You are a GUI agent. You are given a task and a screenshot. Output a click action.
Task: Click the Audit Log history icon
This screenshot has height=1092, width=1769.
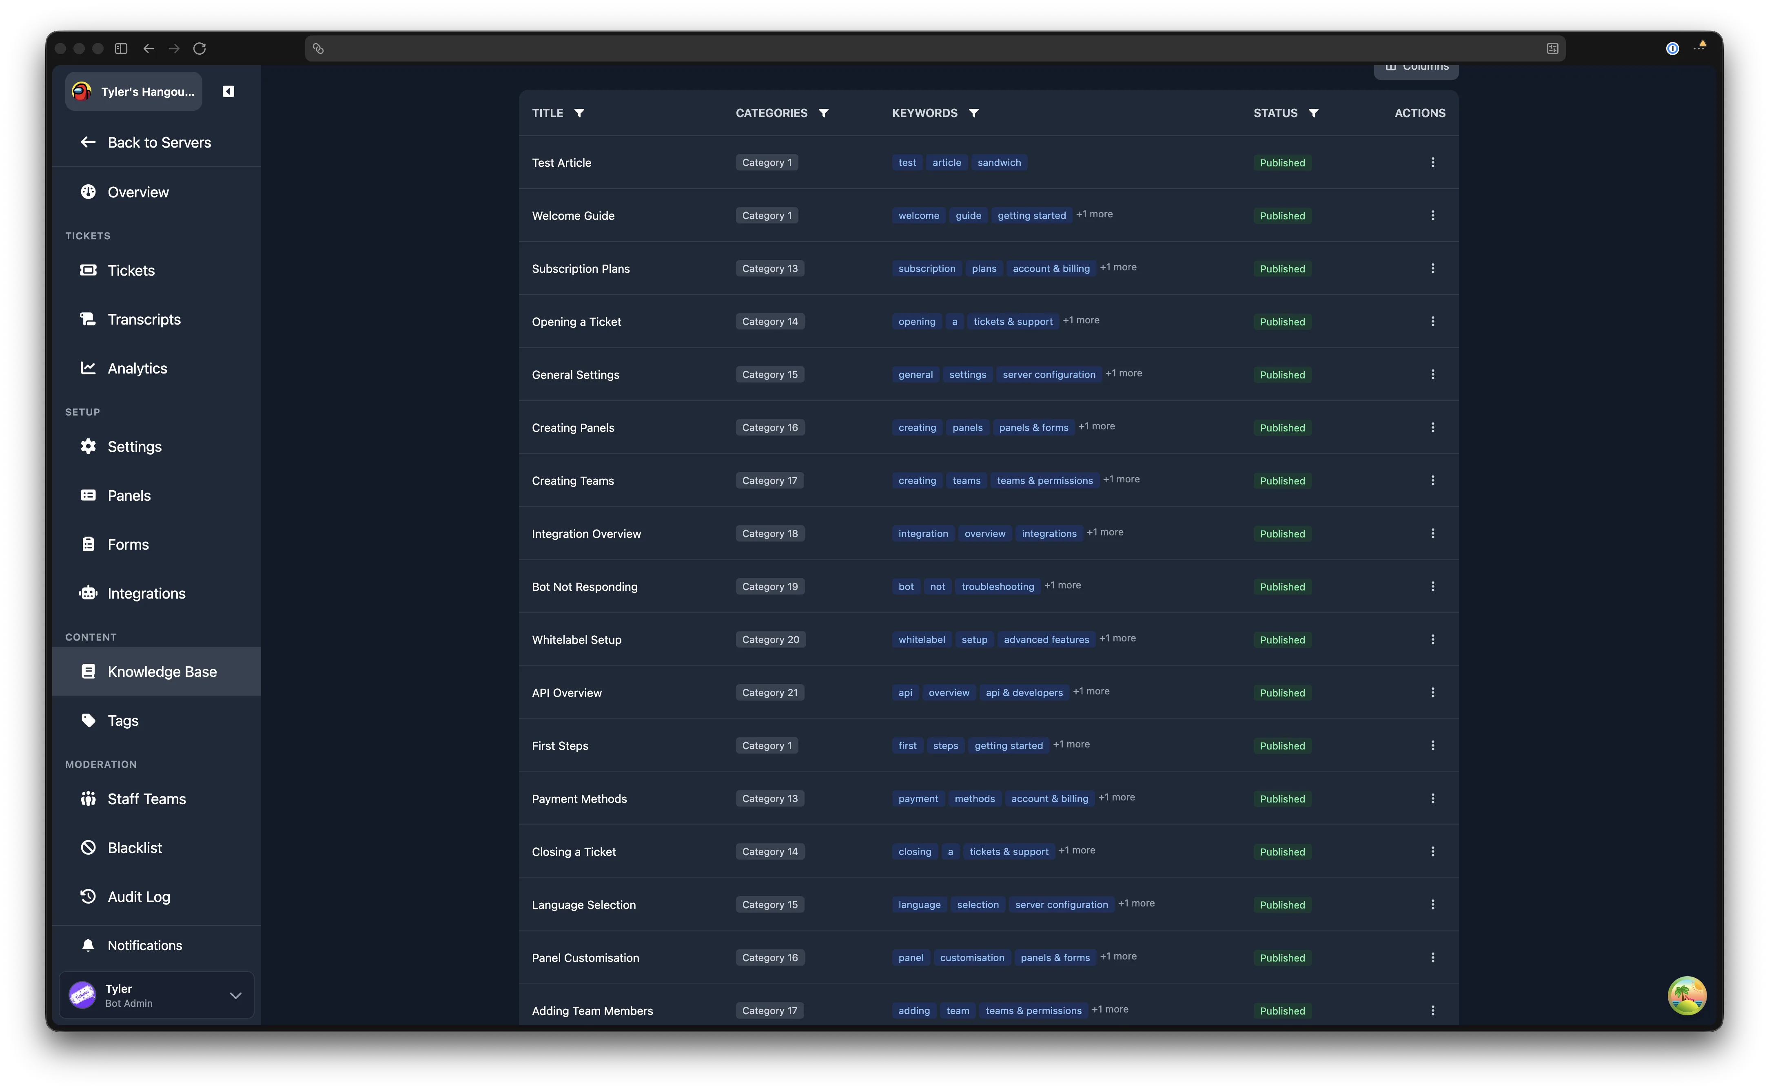click(88, 897)
